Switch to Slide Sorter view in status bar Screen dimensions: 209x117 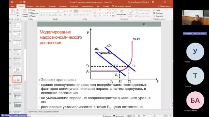134,116
